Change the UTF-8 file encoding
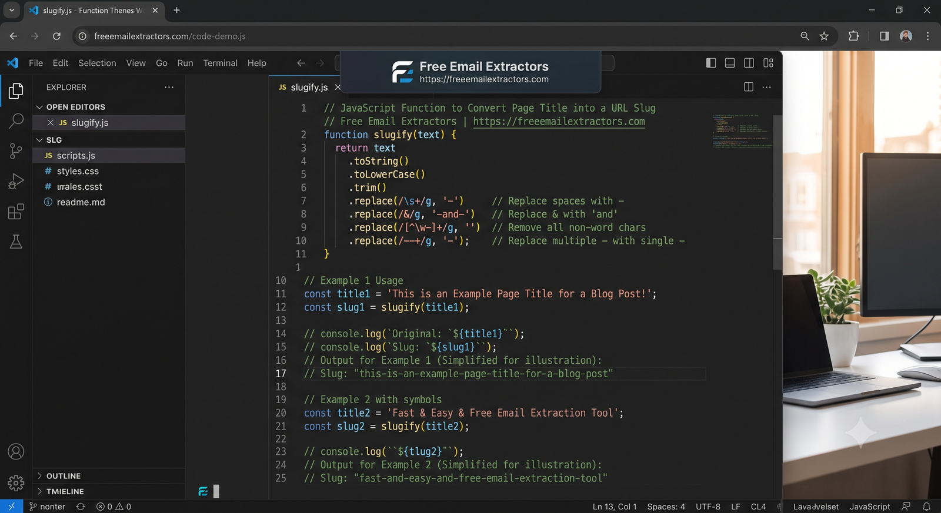 tap(708, 507)
